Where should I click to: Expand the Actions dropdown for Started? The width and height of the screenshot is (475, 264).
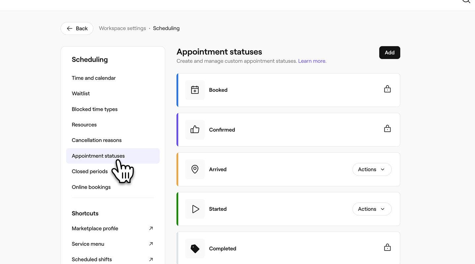point(372,209)
